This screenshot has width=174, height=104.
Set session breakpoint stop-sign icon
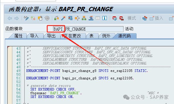[114, 18]
